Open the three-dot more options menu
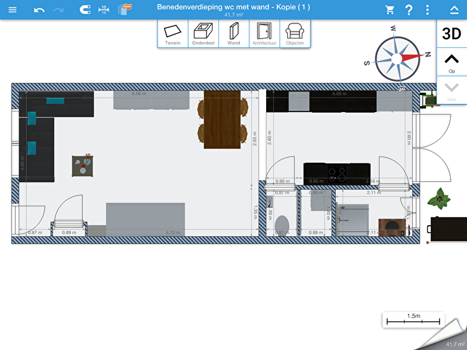 (428, 10)
